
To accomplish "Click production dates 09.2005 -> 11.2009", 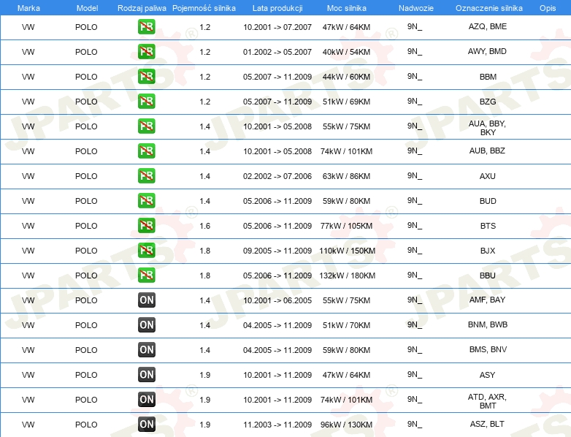I will 277,251.
